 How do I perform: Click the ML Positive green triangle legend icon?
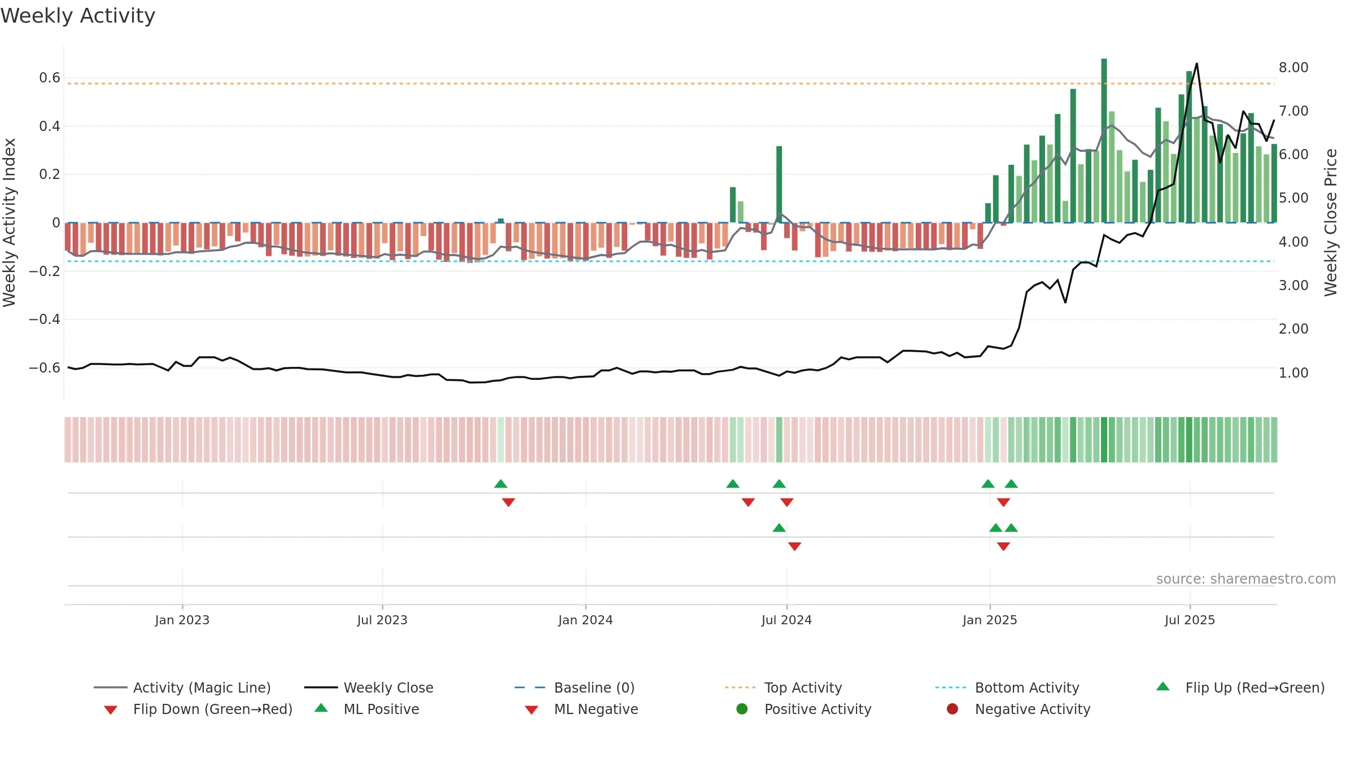321,708
